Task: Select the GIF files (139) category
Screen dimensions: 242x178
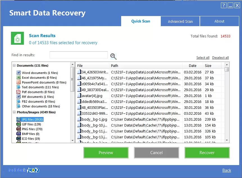Action: 31,124
